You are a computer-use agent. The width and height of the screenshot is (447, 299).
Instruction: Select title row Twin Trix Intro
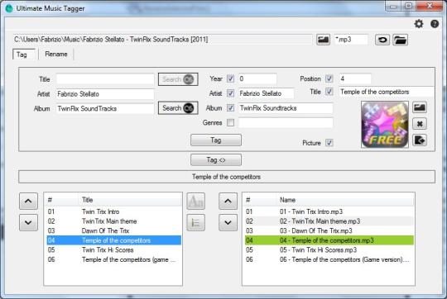(113, 211)
